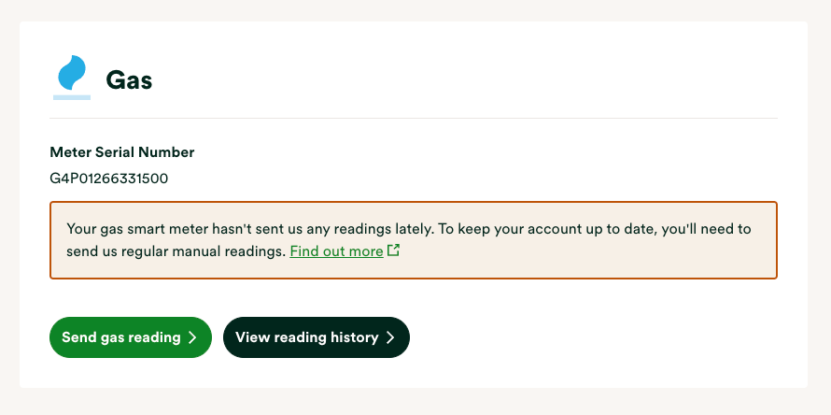Click the orange-bordered smart meter warning box

(x=414, y=240)
